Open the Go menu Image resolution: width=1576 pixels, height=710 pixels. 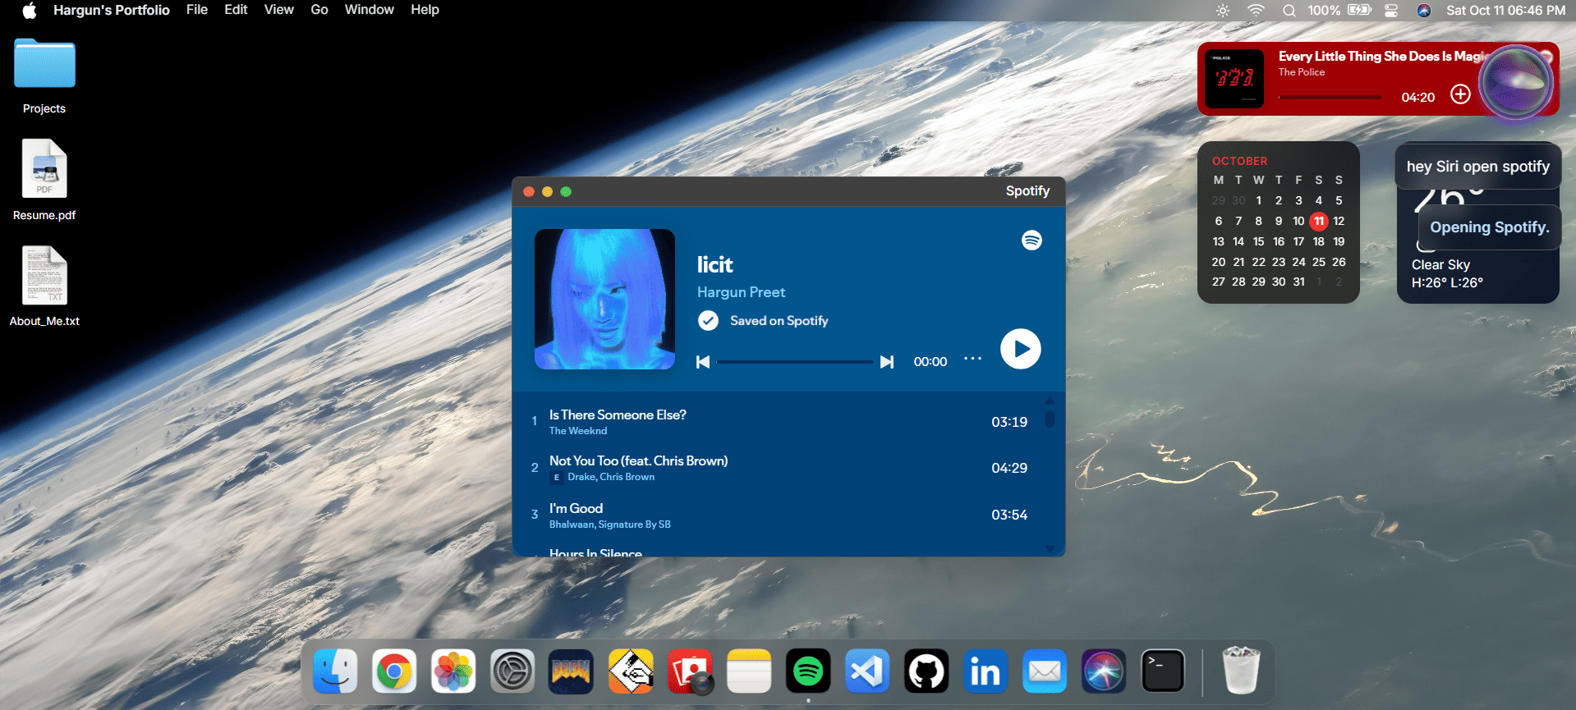319,10
